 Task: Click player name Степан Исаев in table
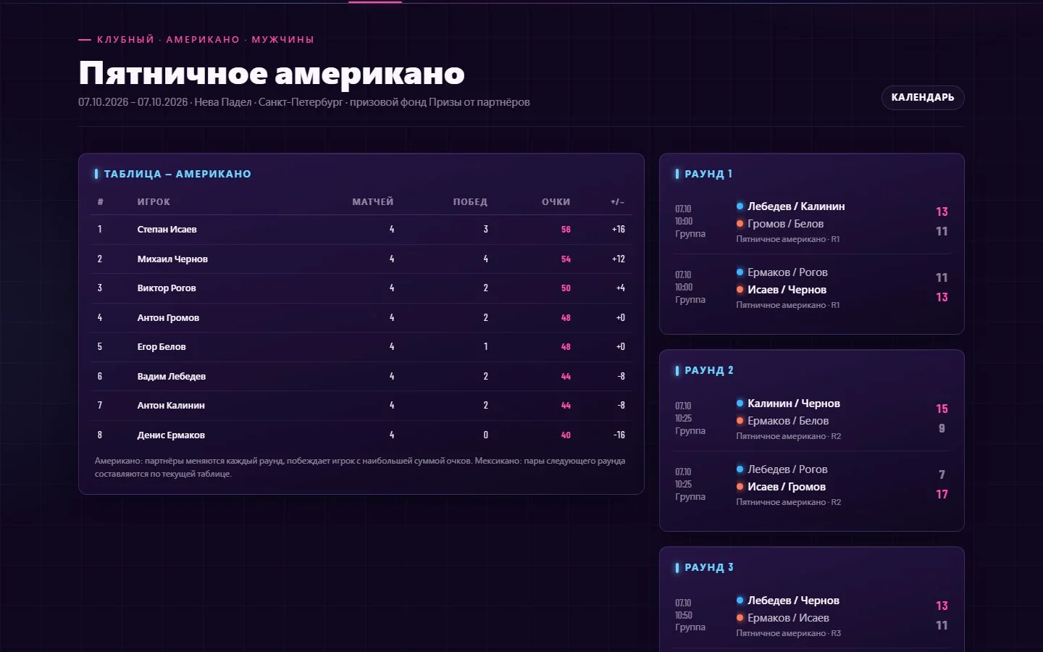tap(167, 230)
